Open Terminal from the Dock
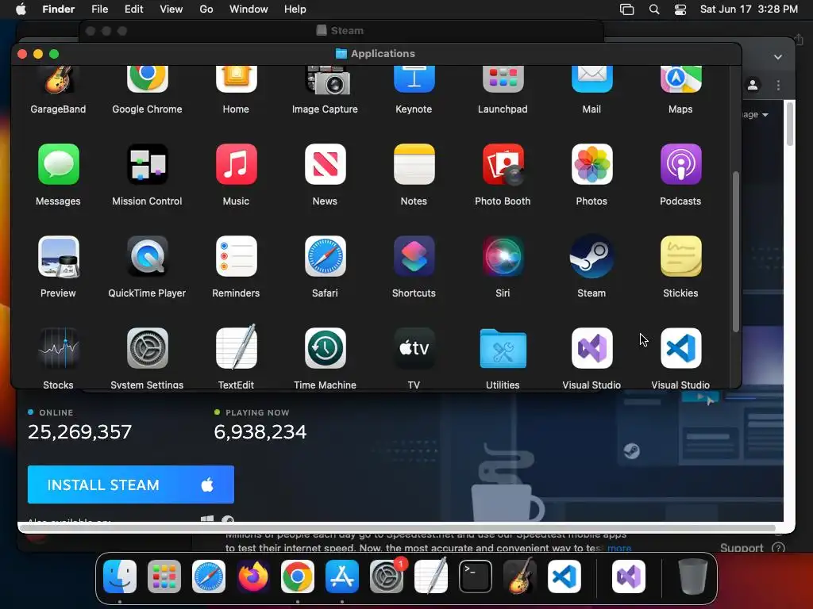The height and width of the screenshot is (609, 813). (x=476, y=576)
